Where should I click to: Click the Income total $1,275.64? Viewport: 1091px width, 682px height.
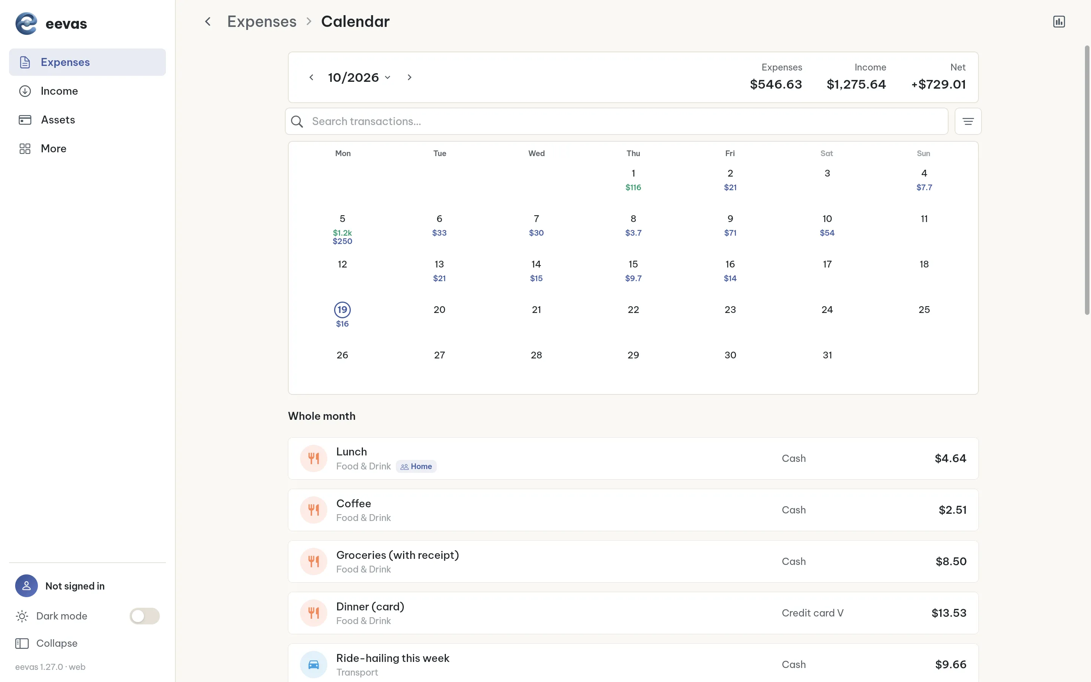tap(856, 84)
